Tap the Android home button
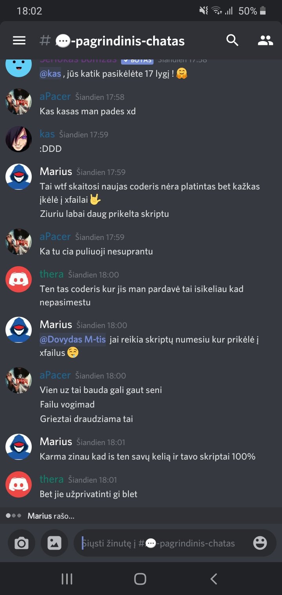Screen dimensions: 282x595 (140, 579)
